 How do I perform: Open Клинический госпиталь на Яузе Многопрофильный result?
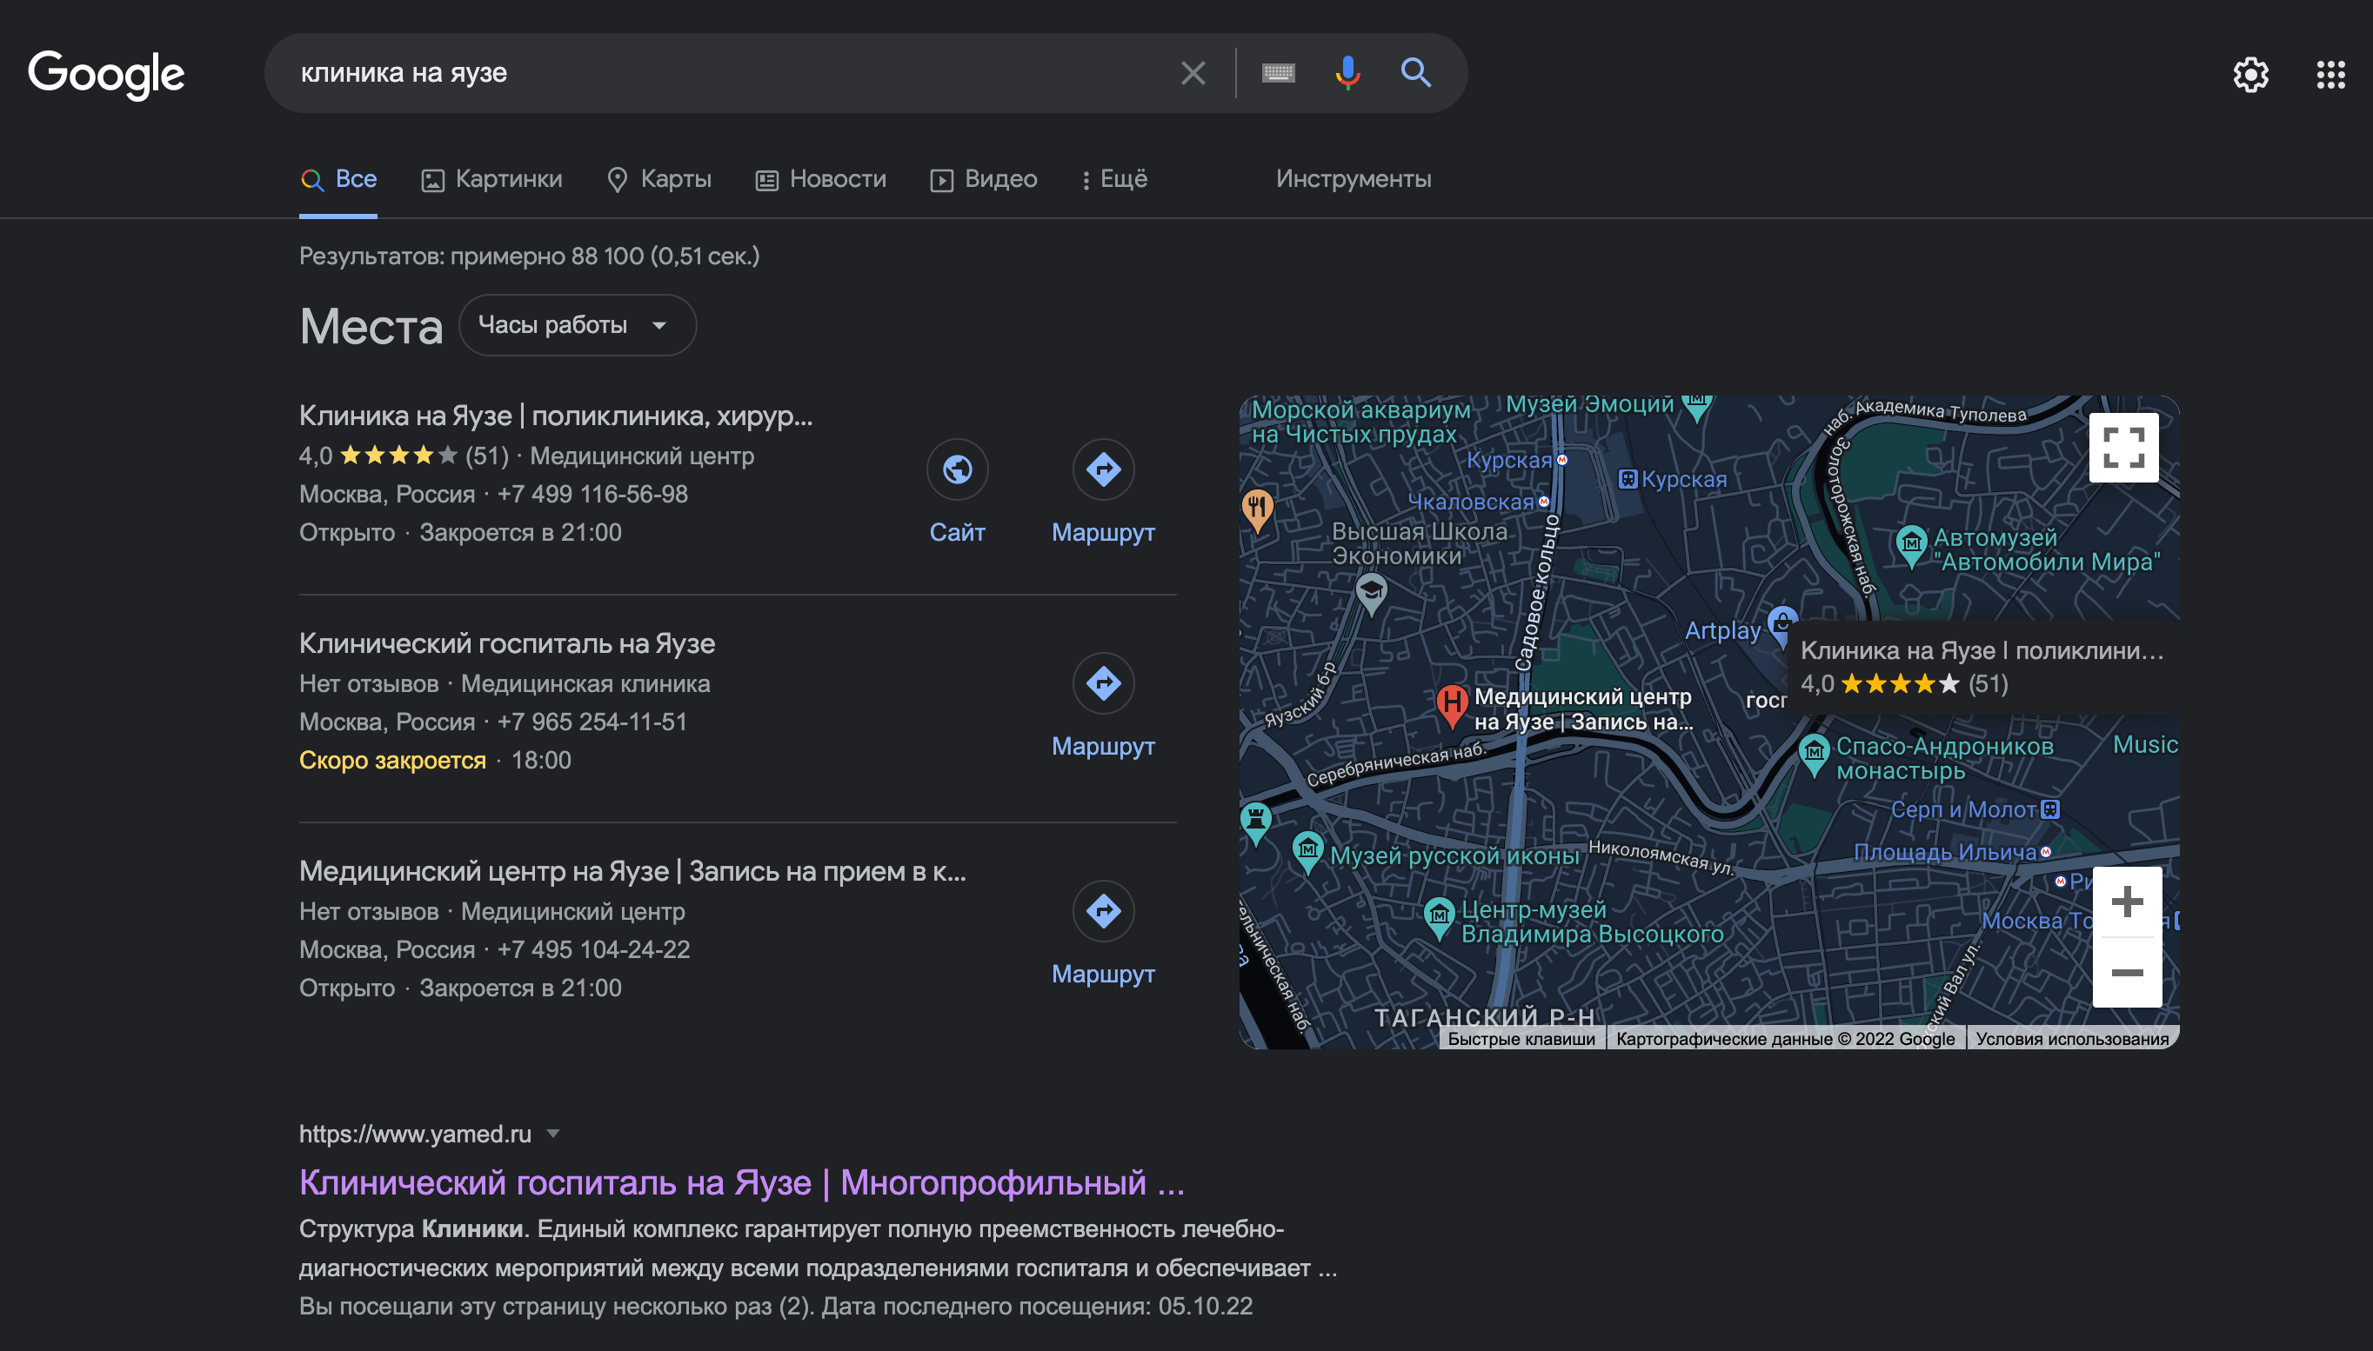[x=742, y=1182]
